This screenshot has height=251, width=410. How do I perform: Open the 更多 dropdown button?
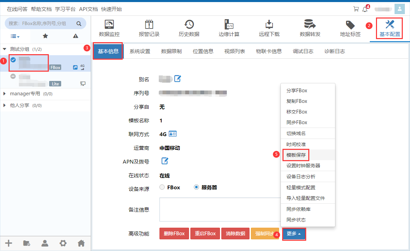294,234
